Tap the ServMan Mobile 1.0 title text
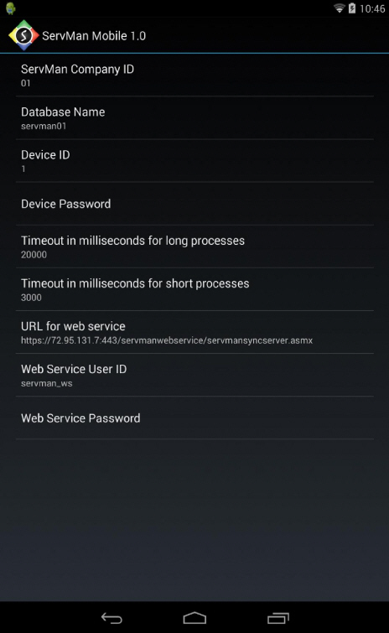The height and width of the screenshot is (633, 389). [x=94, y=36]
